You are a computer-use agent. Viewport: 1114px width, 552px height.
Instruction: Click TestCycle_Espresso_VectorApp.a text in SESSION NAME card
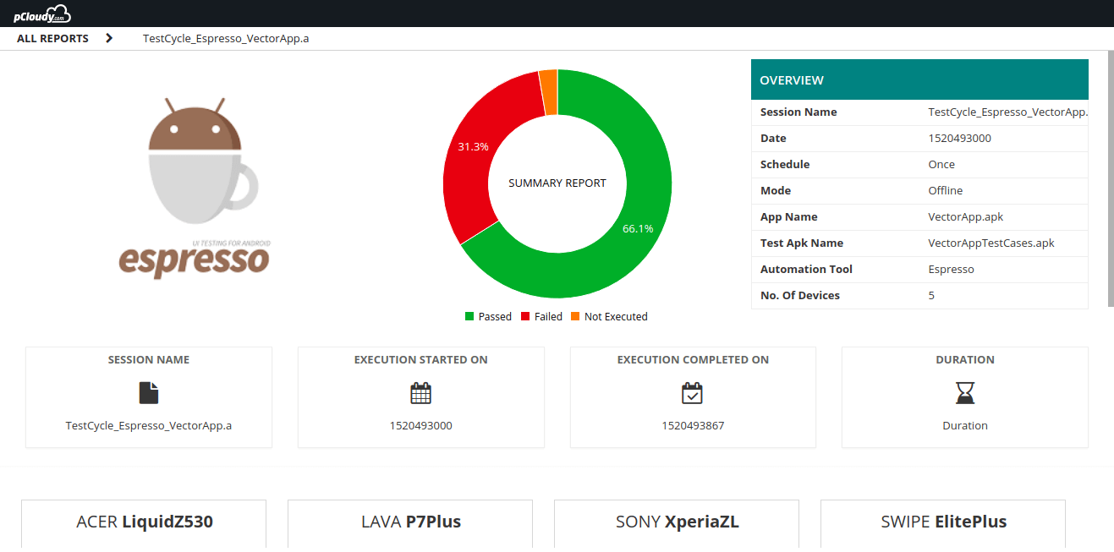click(x=149, y=425)
